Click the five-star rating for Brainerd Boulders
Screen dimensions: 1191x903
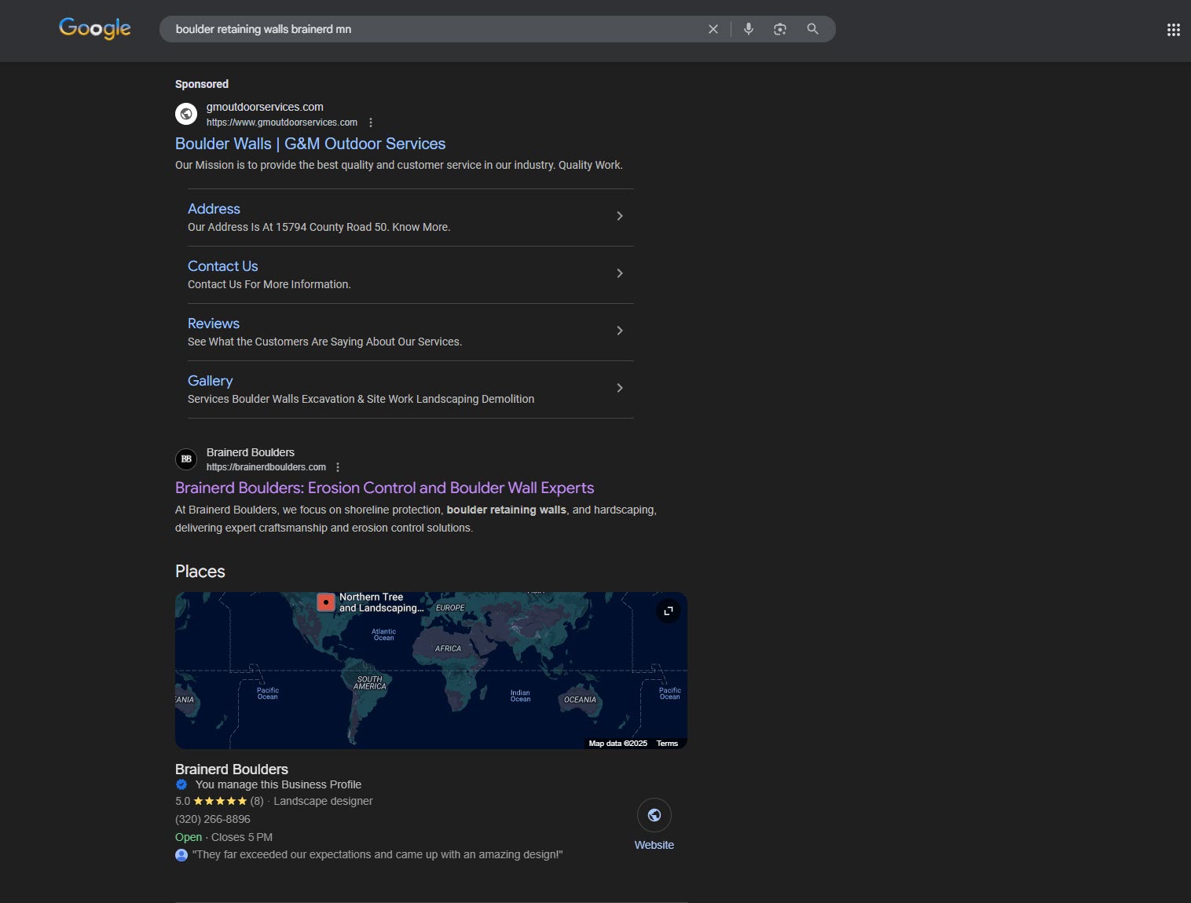point(220,801)
